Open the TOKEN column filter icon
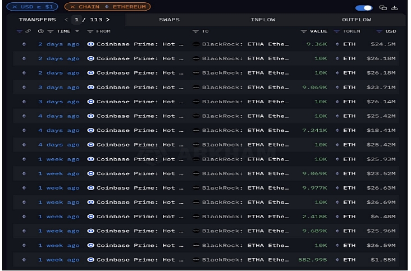Viewport: 411px width, 271px height. click(336, 31)
